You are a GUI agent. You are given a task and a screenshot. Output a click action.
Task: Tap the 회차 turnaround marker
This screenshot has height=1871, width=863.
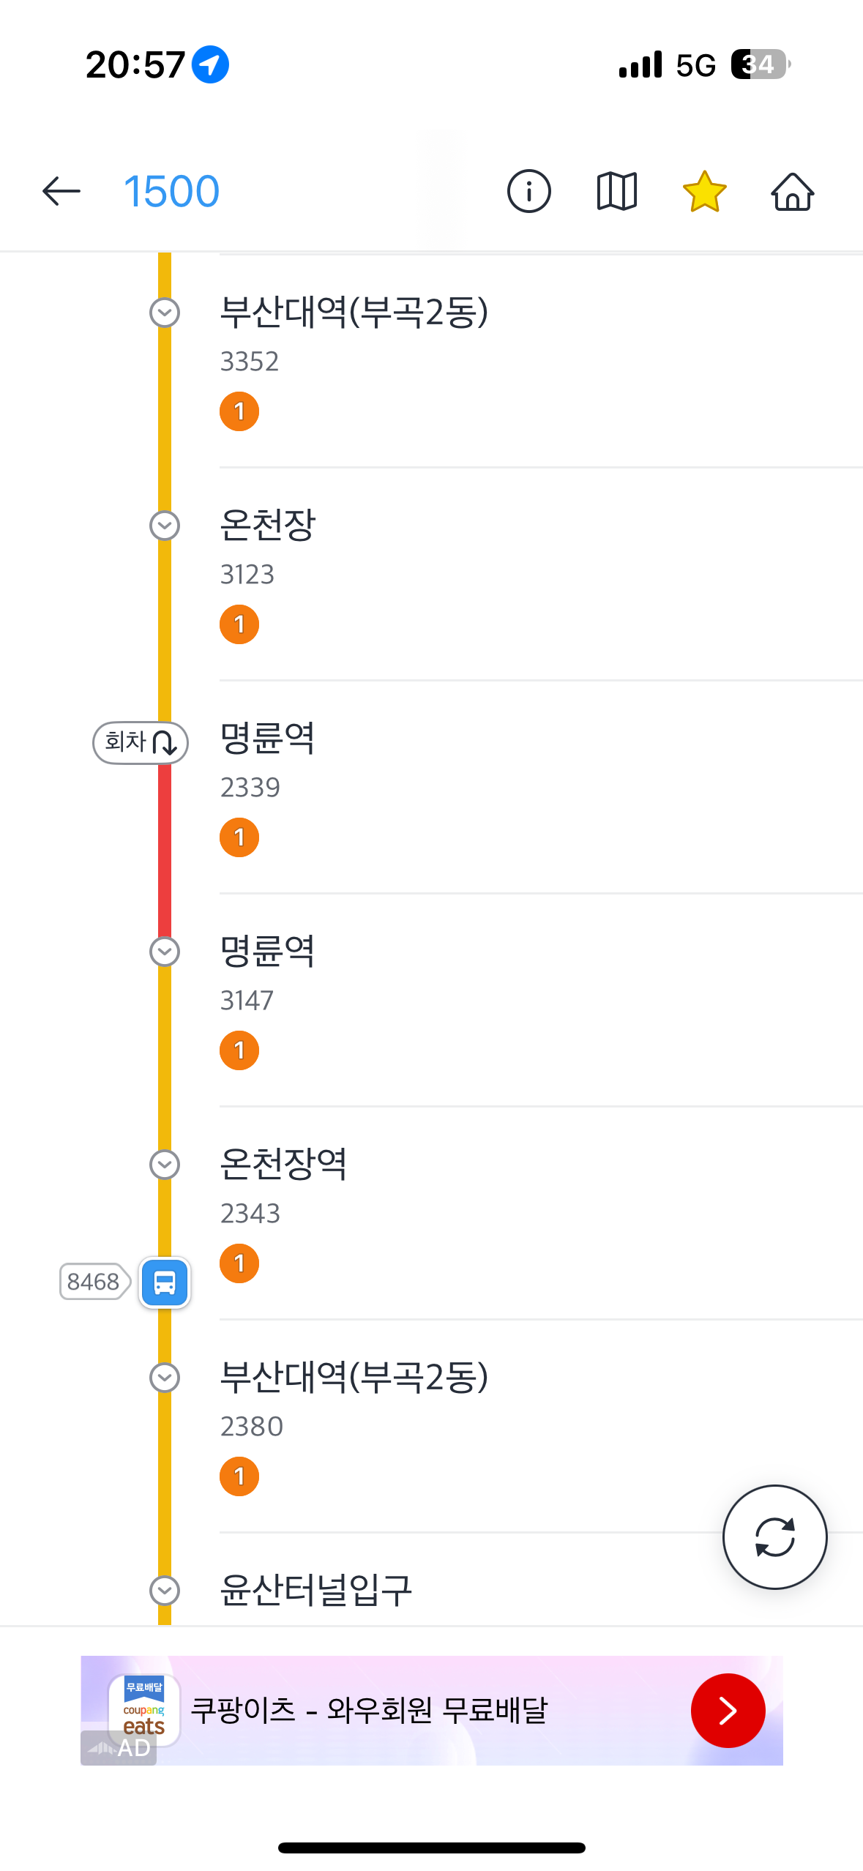(x=141, y=742)
